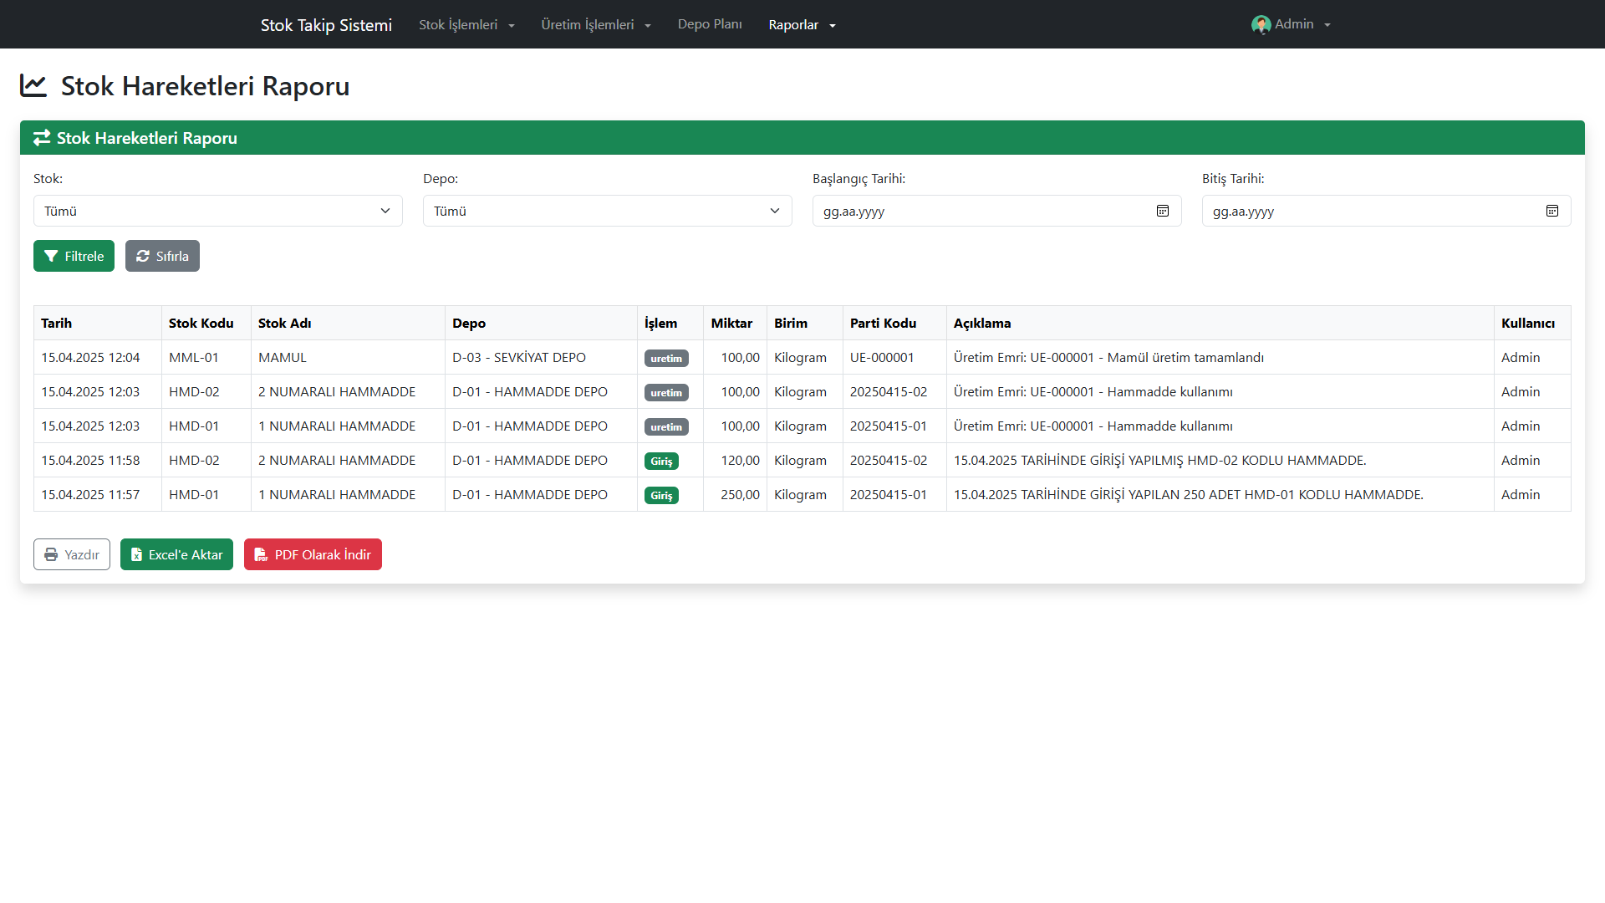
Task: Open the Stok İşlemleri menu
Action: tap(466, 25)
